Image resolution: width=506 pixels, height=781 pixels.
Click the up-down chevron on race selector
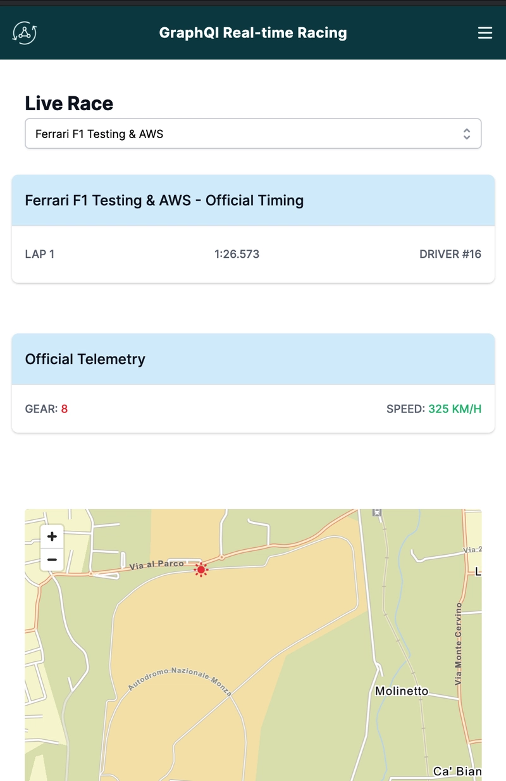466,134
